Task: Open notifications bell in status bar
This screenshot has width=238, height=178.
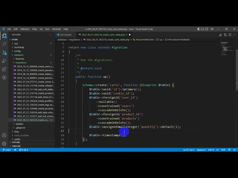Action: point(235,150)
